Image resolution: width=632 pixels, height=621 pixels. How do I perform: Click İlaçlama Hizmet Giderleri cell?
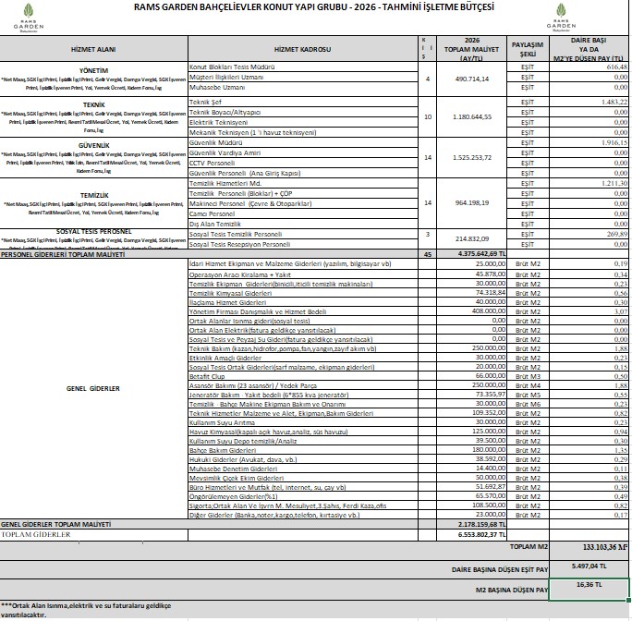pos(303,302)
